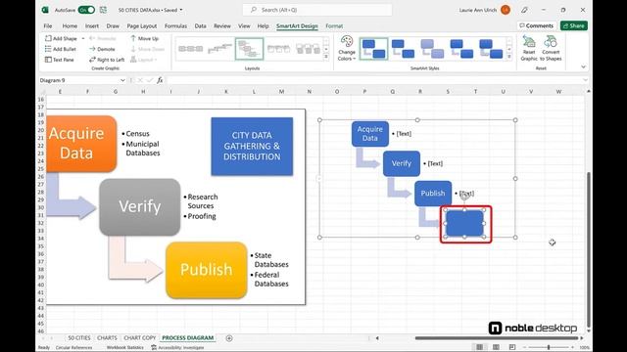Open the Comments pane
The height and width of the screenshot is (352, 627).
(x=536, y=26)
